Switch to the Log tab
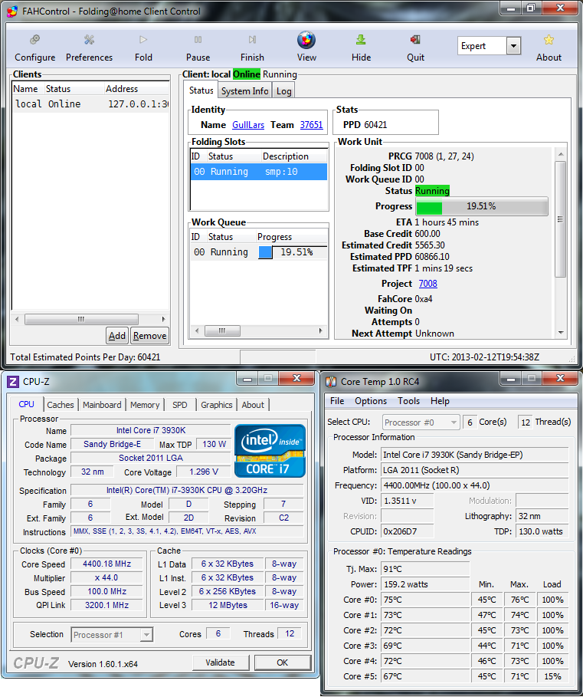This screenshot has width=583, height=697. pos(283,91)
